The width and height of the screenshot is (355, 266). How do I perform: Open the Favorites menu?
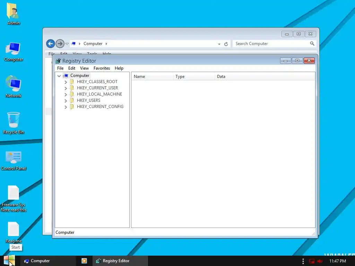point(102,68)
